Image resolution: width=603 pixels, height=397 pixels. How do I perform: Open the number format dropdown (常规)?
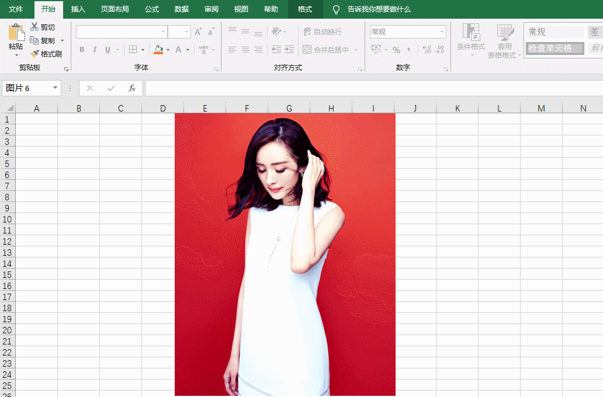[x=442, y=32]
